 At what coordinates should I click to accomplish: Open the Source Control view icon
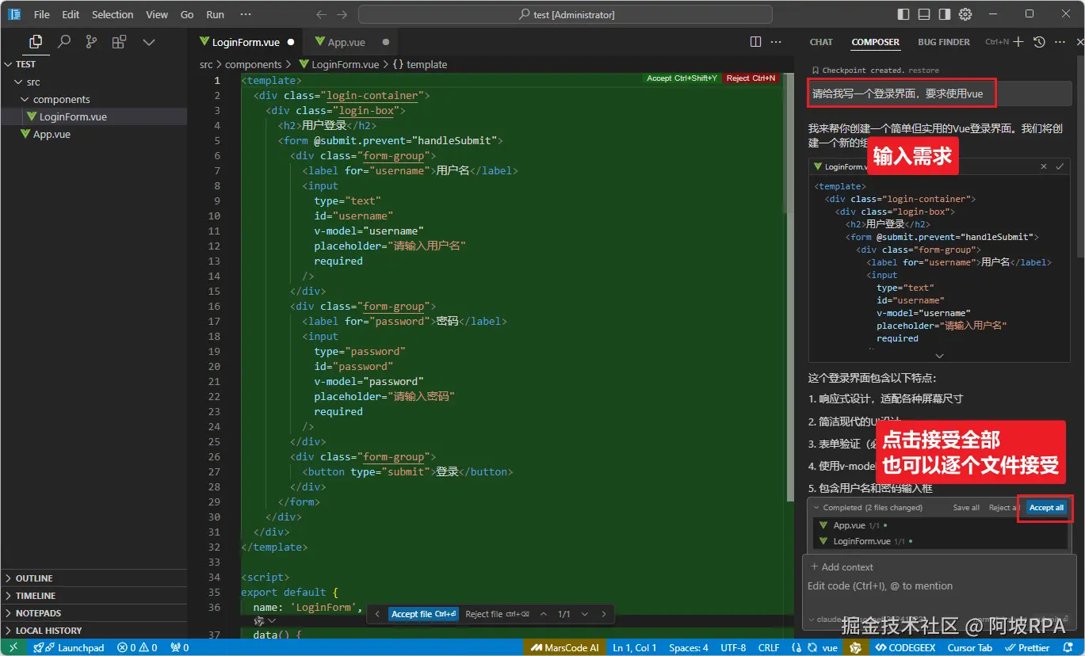[91, 42]
